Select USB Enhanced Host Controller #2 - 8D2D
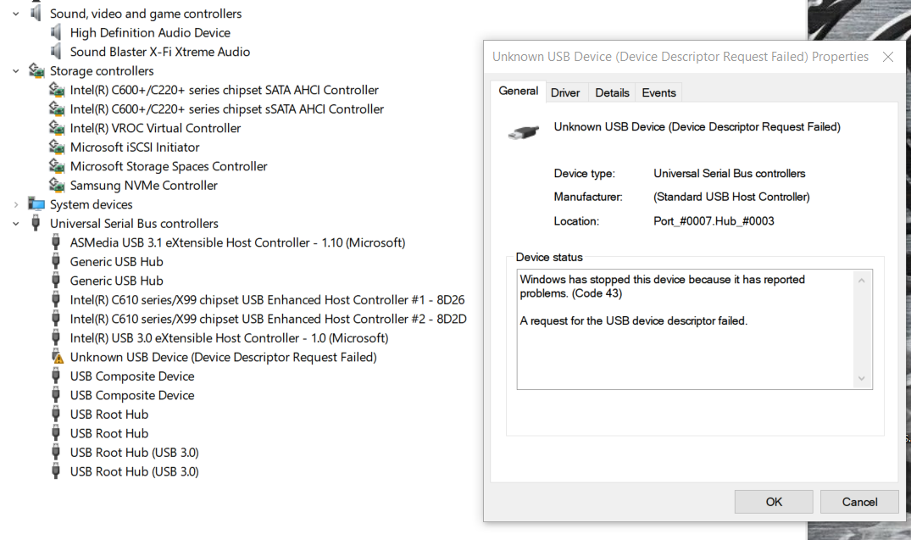The height and width of the screenshot is (540, 911). [269, 319]
